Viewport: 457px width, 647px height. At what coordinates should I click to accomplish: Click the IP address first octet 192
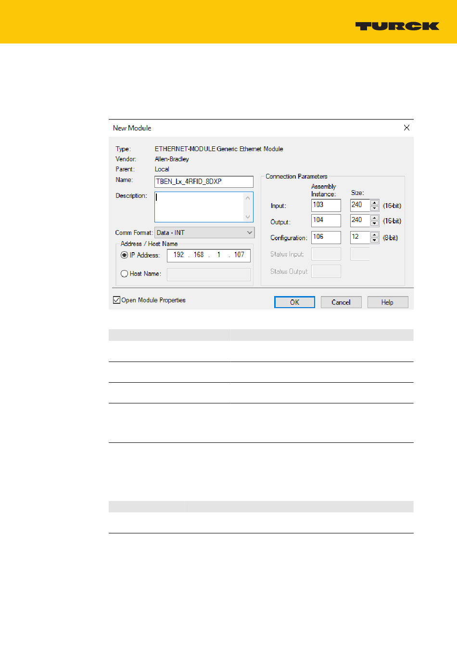click(x=178, y=255)
